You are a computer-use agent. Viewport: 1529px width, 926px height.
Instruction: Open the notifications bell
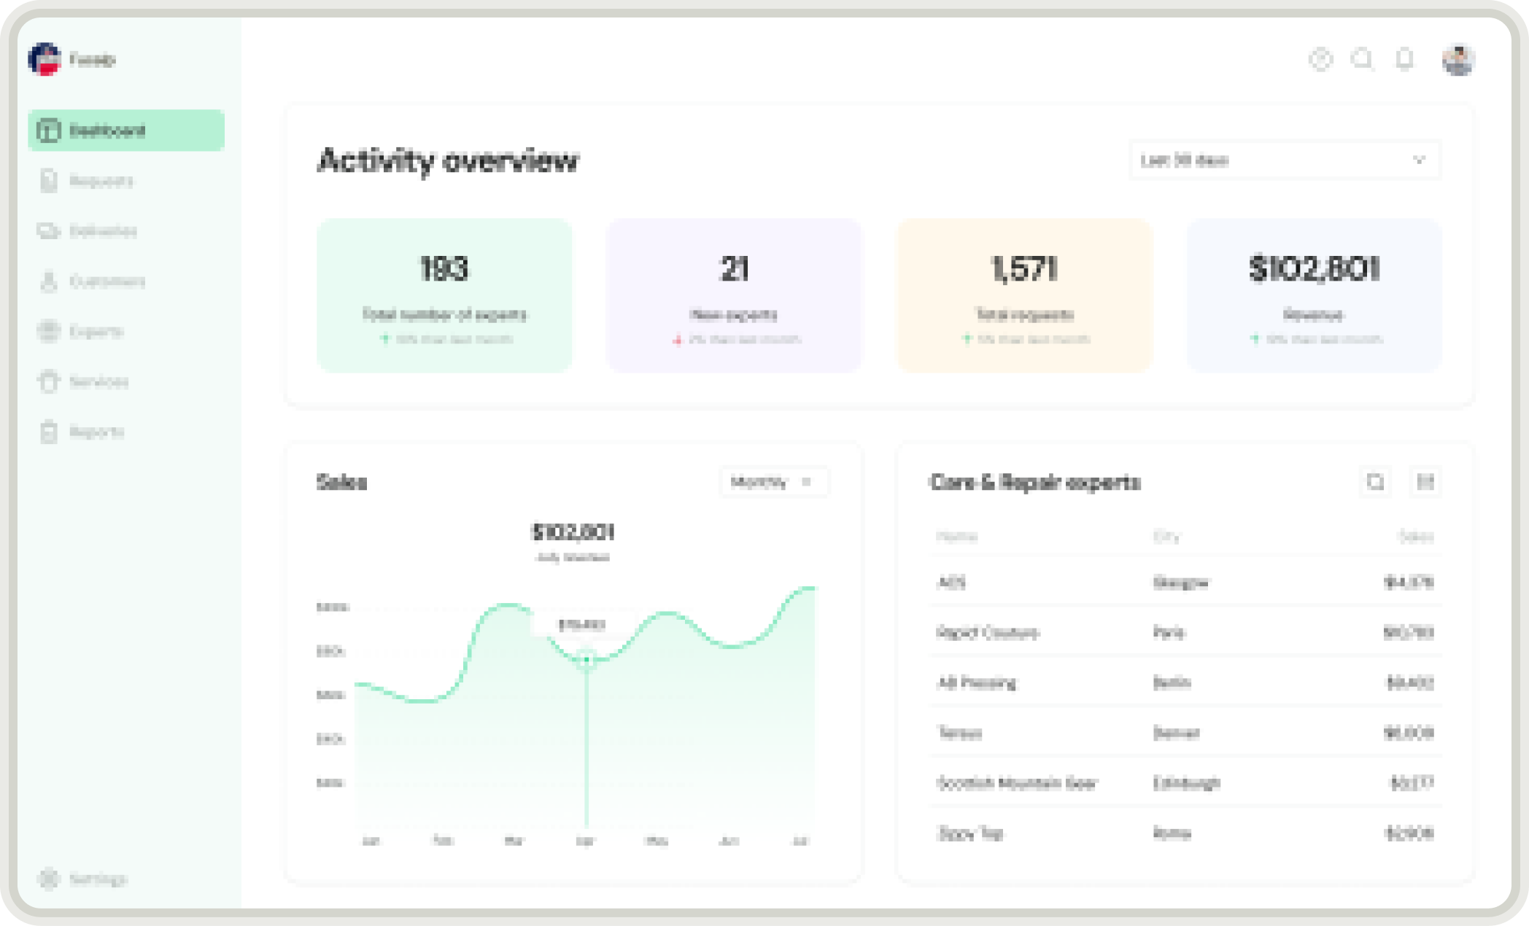[1404, 59]
